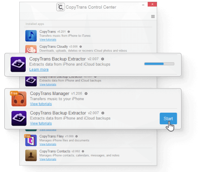The image size is (203, 172).
Task: Click gear icon in highlighted Backup Extractor v2.007 row with Start
Action: point(103,113)
